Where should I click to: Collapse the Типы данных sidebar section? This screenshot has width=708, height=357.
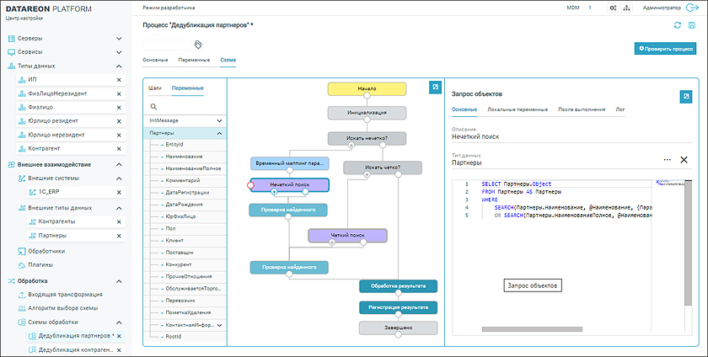click(x=119, y=66)
